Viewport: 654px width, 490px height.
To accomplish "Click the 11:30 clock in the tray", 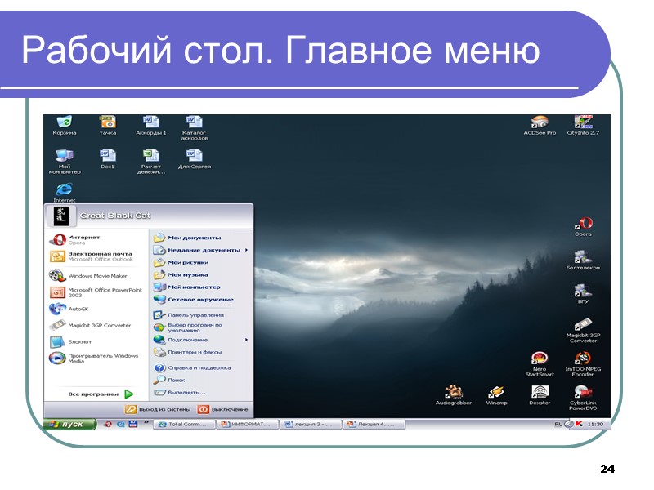I will pyautogui.click(x=597, y=424).
